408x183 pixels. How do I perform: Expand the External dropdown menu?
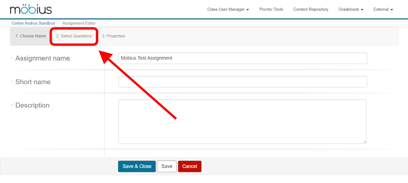(x=383, y=9)
